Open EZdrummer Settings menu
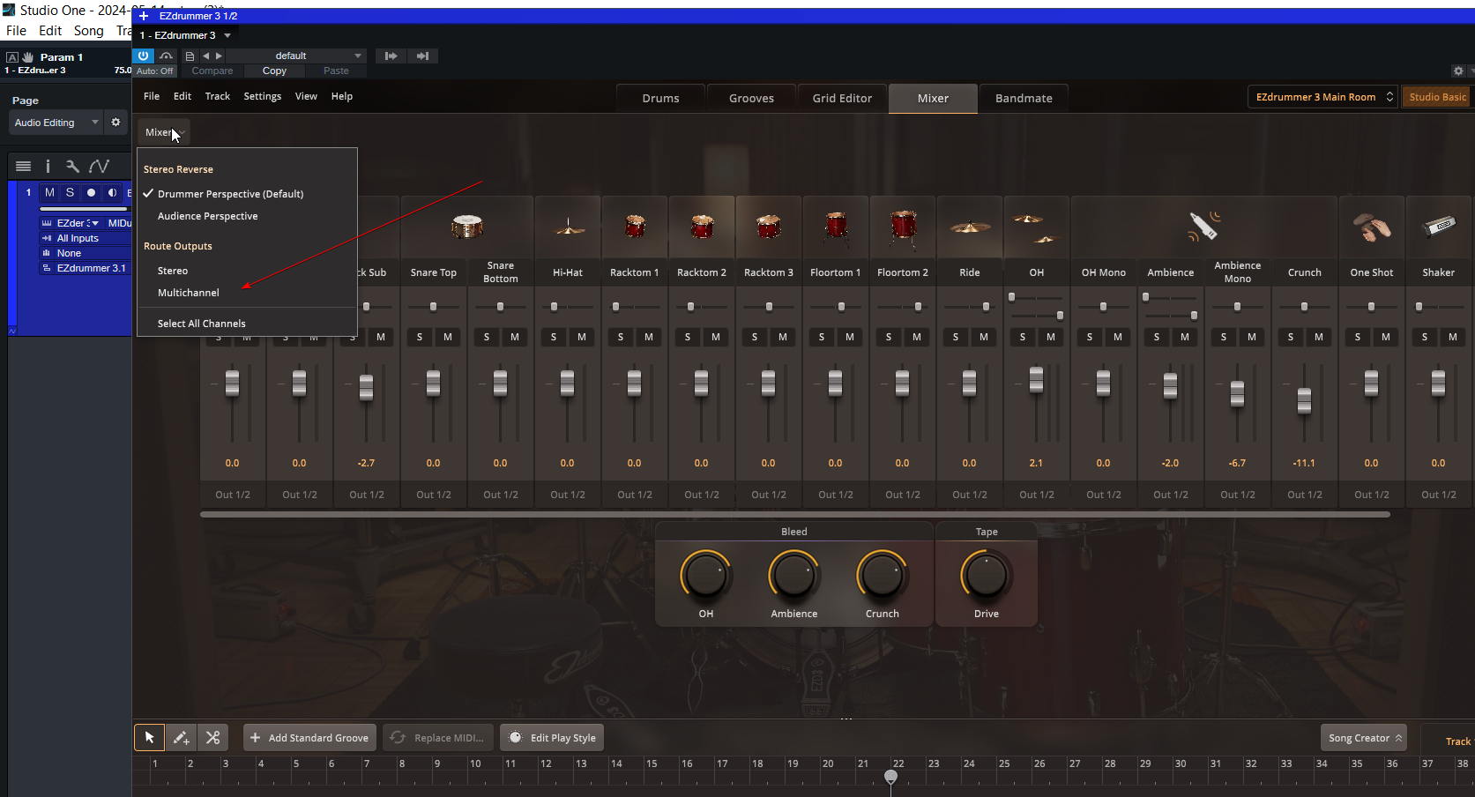Image resolution: width=1475 pixels, height=797 pixels. click(x=263, y=96)
